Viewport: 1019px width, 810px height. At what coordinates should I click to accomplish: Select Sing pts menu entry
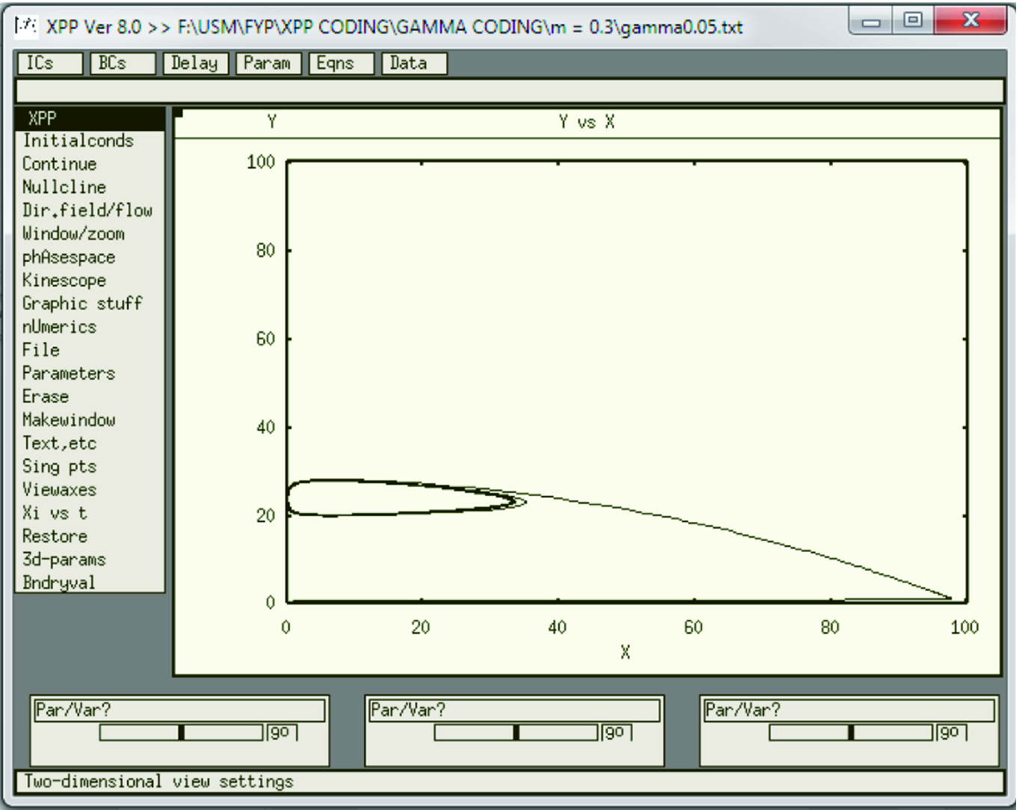(x=59, y=467)
